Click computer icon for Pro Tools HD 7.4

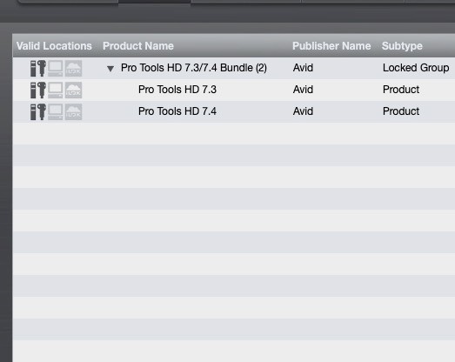[55, 112]
